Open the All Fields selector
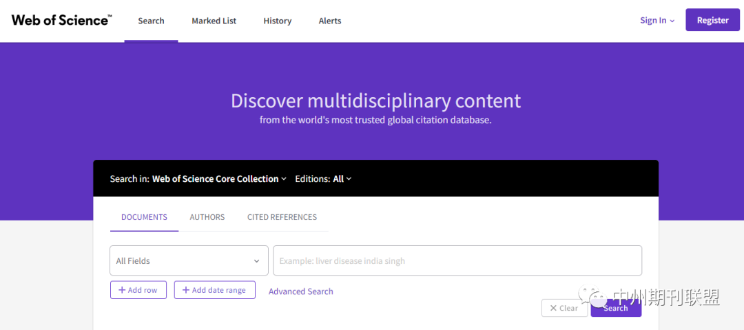This screenshot has width=744, height=330. pos(189,261)
